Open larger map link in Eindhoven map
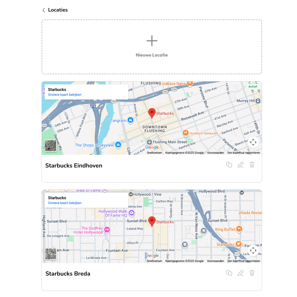Image resolution: width=297 pixels, height=297 pixels. pyautogui.click(x=65, y=95)
